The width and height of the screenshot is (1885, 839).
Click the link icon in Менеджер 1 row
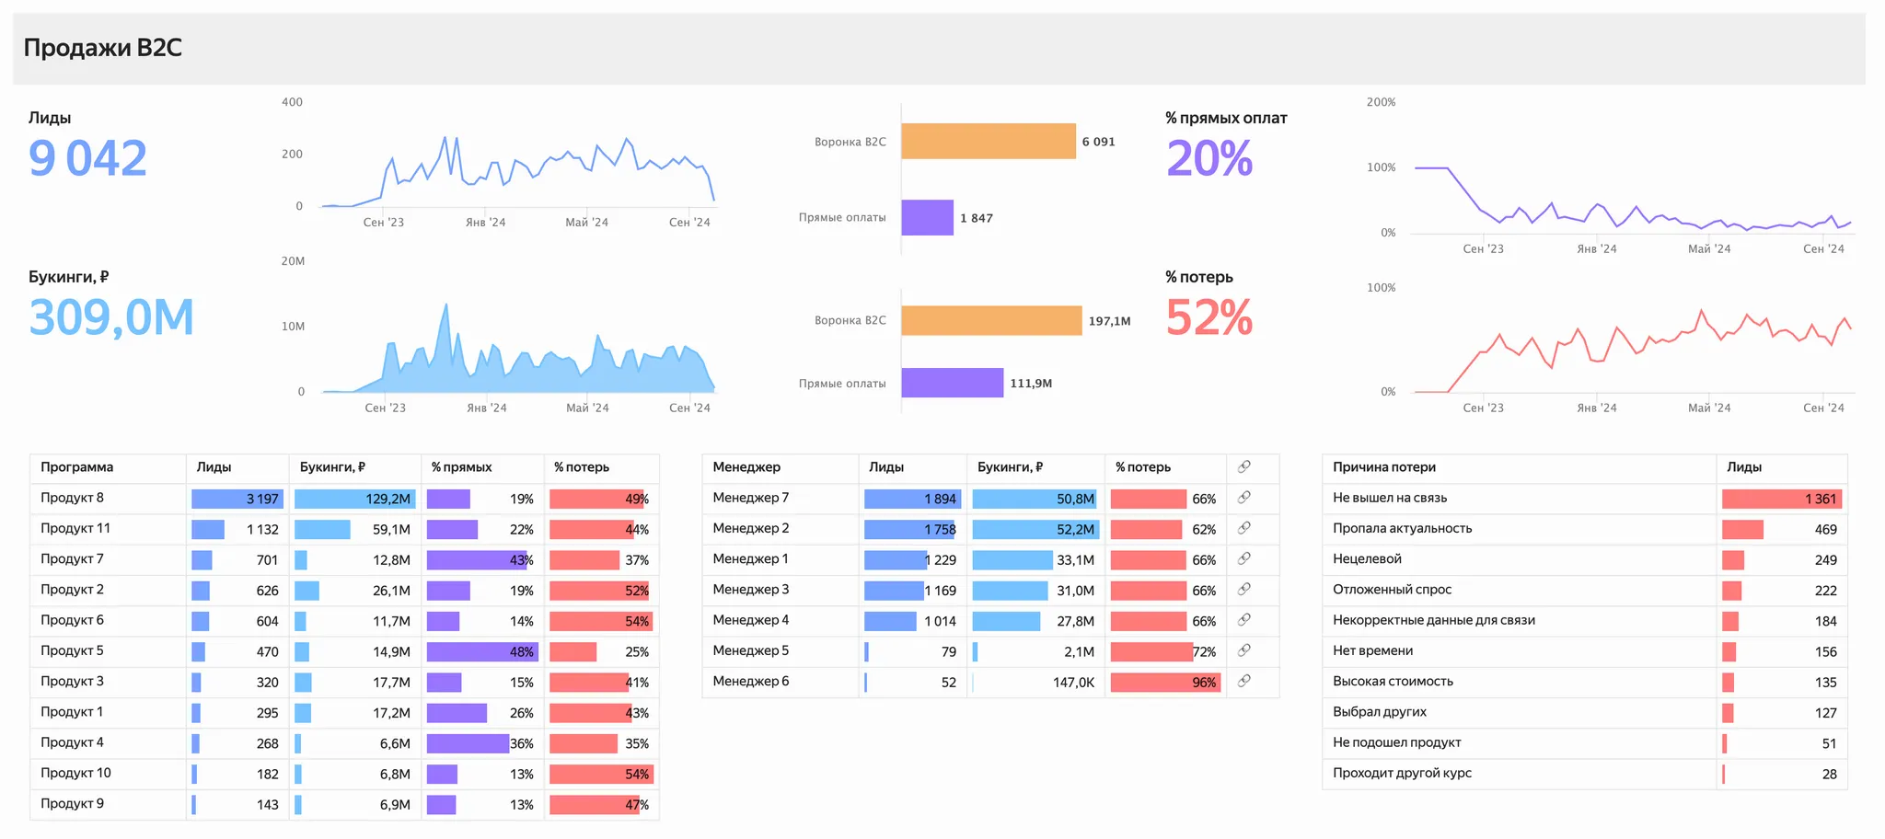[1243, 558]
